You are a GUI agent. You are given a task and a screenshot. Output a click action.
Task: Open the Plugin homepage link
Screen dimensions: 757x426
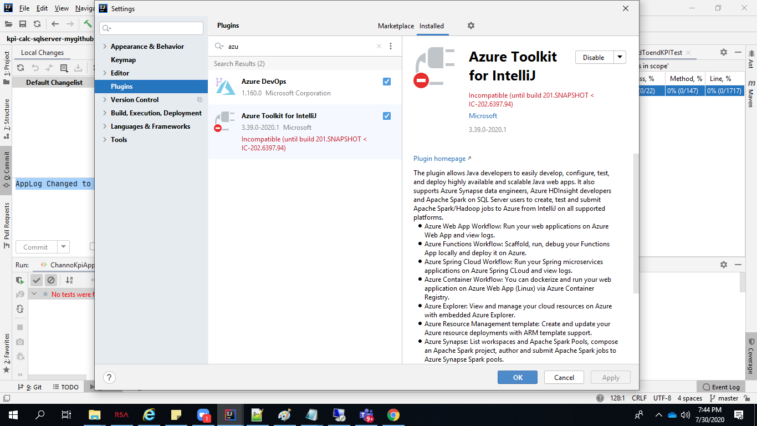click(438, 158)
